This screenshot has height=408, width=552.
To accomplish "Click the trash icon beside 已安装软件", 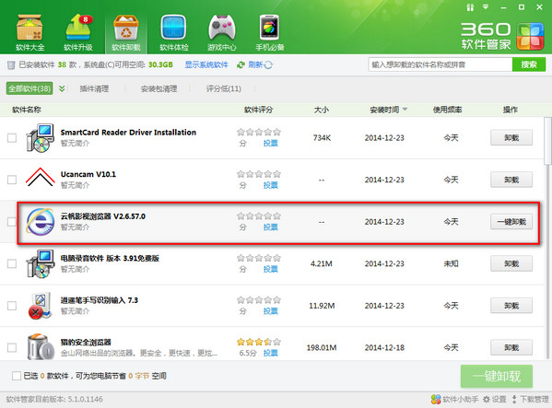I will (11, 64).
